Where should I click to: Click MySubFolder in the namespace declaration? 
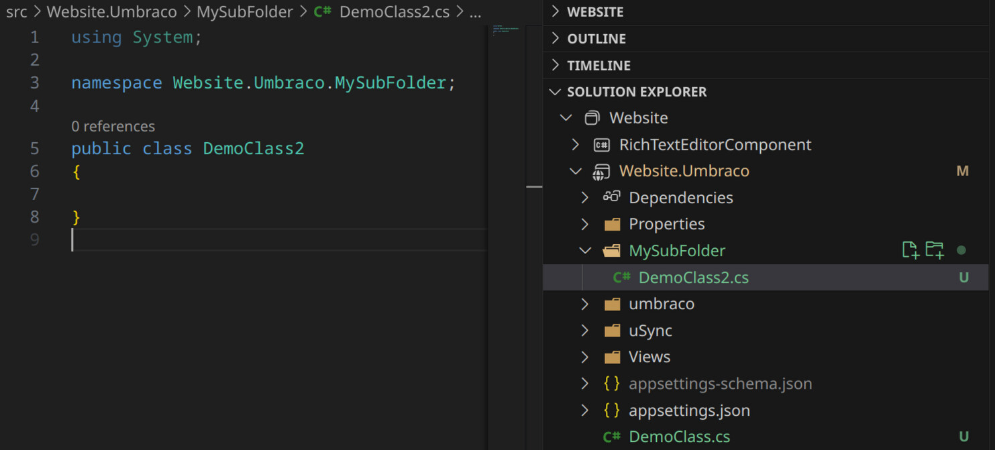pyautogui.click(x=390, y=82)
